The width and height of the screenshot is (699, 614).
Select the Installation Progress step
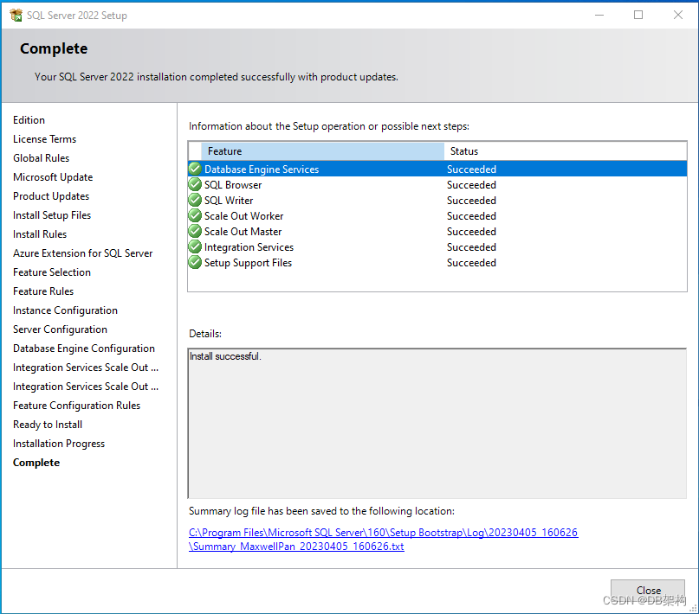[x=58, y=443]
